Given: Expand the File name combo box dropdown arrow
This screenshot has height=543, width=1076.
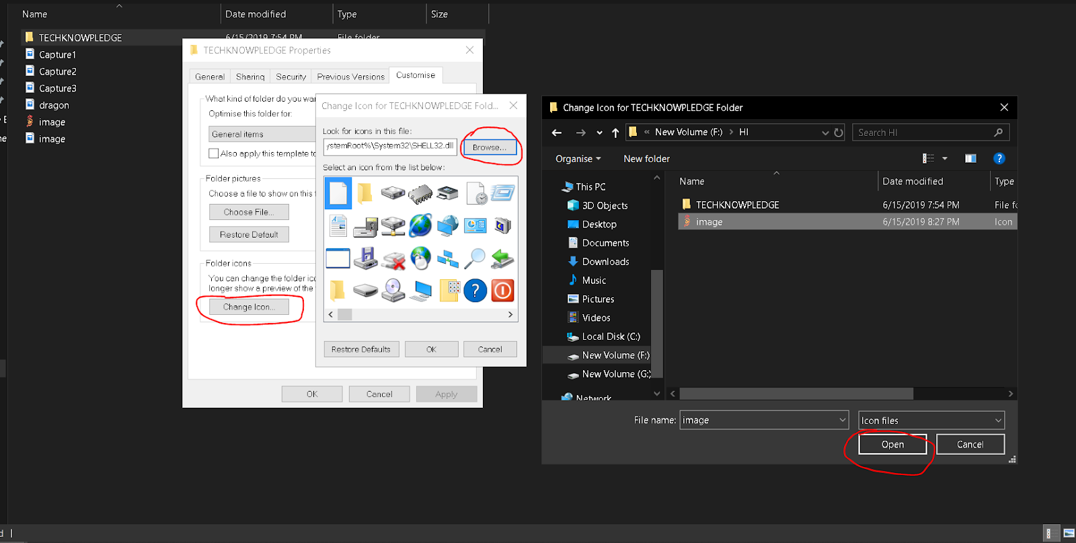Looking at the screenshot, I should (x=843, y=420).
